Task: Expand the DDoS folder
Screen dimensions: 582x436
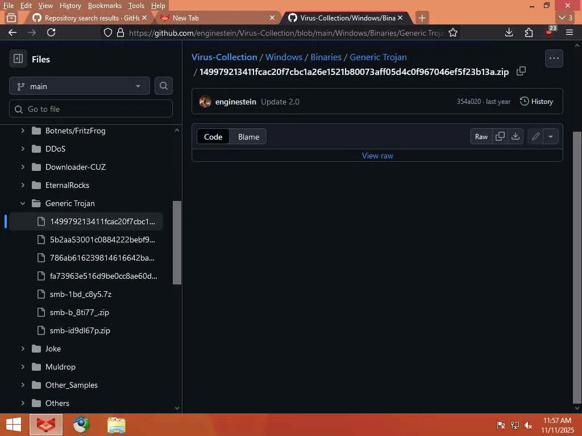Action: pyautogui.click(x=23, y=149)
